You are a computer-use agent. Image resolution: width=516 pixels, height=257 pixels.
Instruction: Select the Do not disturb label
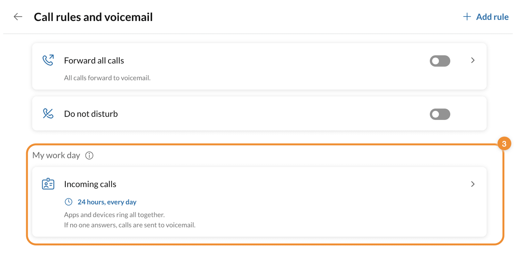(91, 114)
